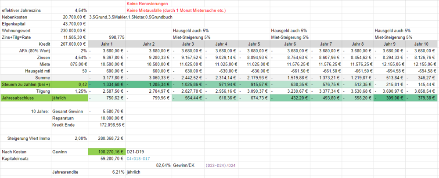Click the Jahr 1 Summe value 3.177,80 €
This screenshot has height=178, width=439.
(114, 78)
